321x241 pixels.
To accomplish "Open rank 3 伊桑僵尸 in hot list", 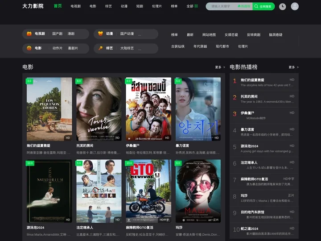I will pyautogui.click(x=264, y=116).
